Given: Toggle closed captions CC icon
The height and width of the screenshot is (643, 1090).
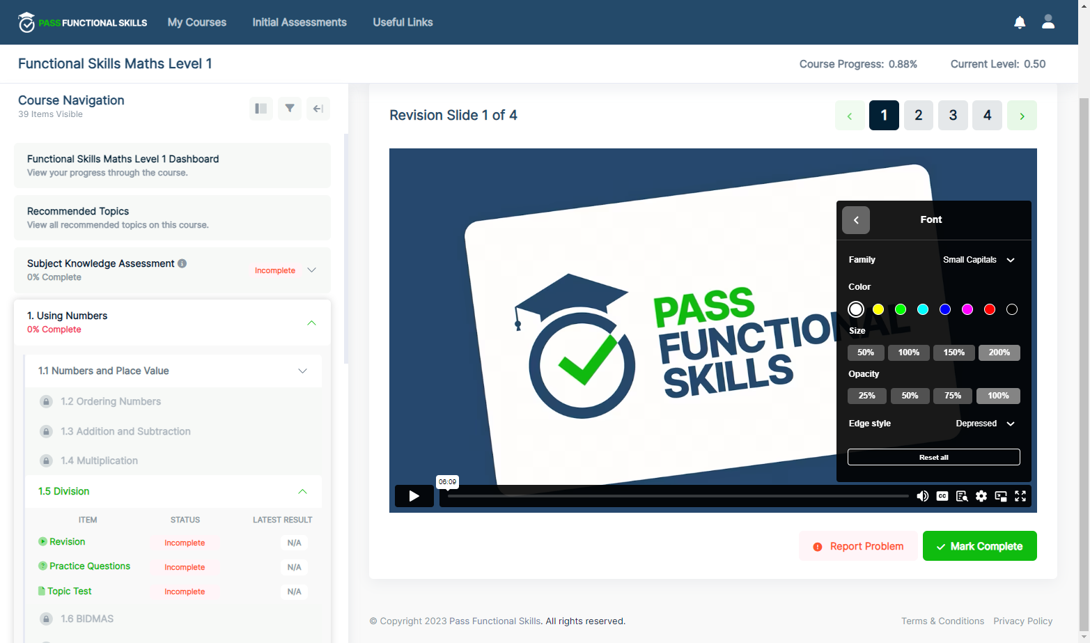Looking at the screenshot, I should tap(942, 496).
